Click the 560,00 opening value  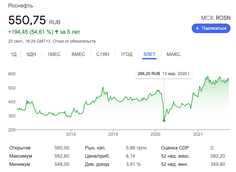62,148
